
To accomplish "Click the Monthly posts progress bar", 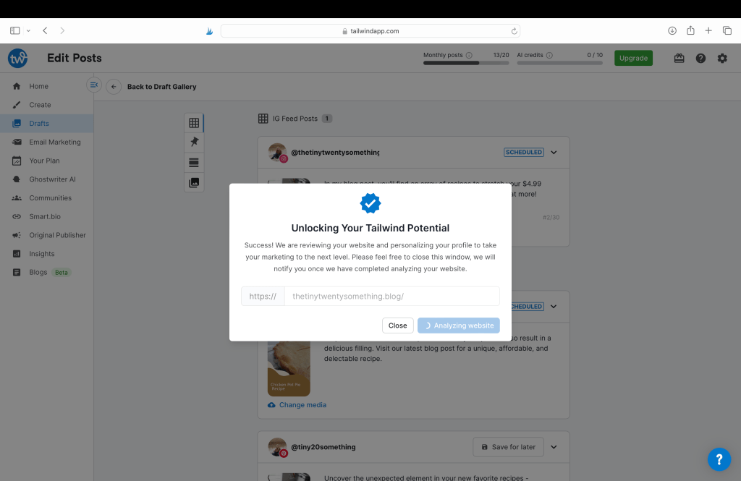I will [467, 63].
